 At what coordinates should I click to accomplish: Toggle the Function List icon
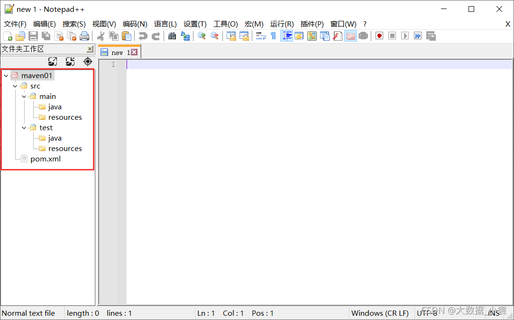pos(337,36)
